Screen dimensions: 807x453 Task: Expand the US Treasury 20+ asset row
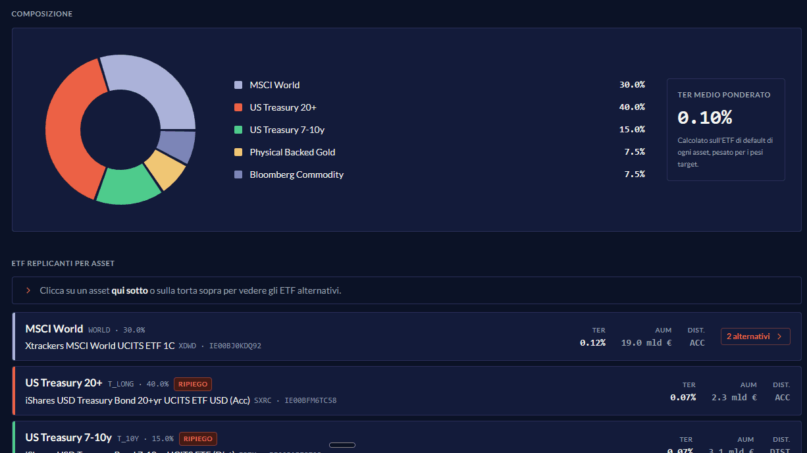coord(407,391)
